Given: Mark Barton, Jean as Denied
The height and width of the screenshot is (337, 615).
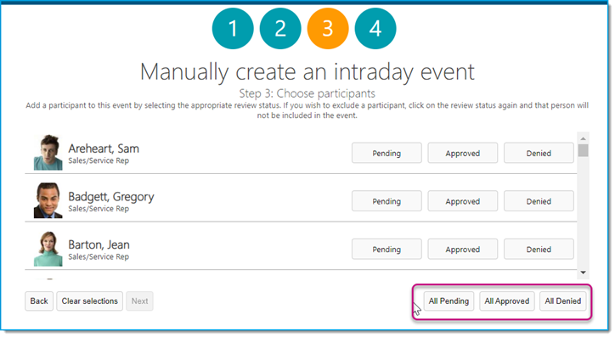Looking at the screenshot, I should pos(539,250).
